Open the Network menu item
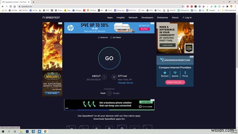The height and width of the screenshot is (134, 238). coord(133,18)
